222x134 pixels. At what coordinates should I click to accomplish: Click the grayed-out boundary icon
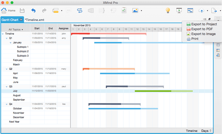coord(91,10)
